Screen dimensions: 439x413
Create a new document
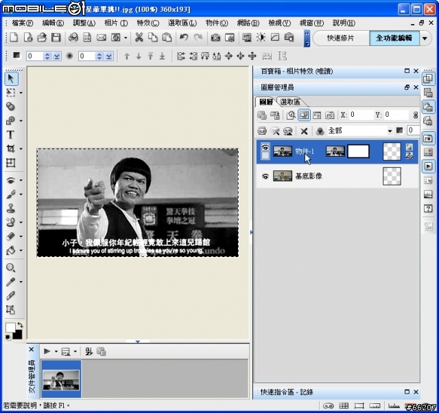14,37
